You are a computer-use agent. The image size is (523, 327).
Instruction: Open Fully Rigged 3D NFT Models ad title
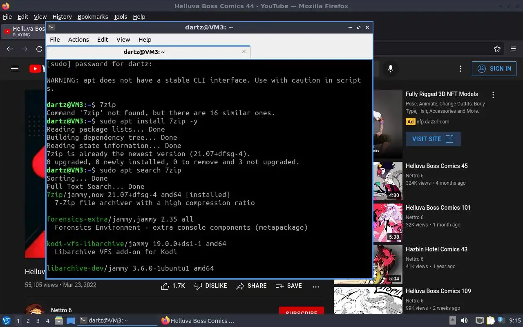tap(442, 94)
